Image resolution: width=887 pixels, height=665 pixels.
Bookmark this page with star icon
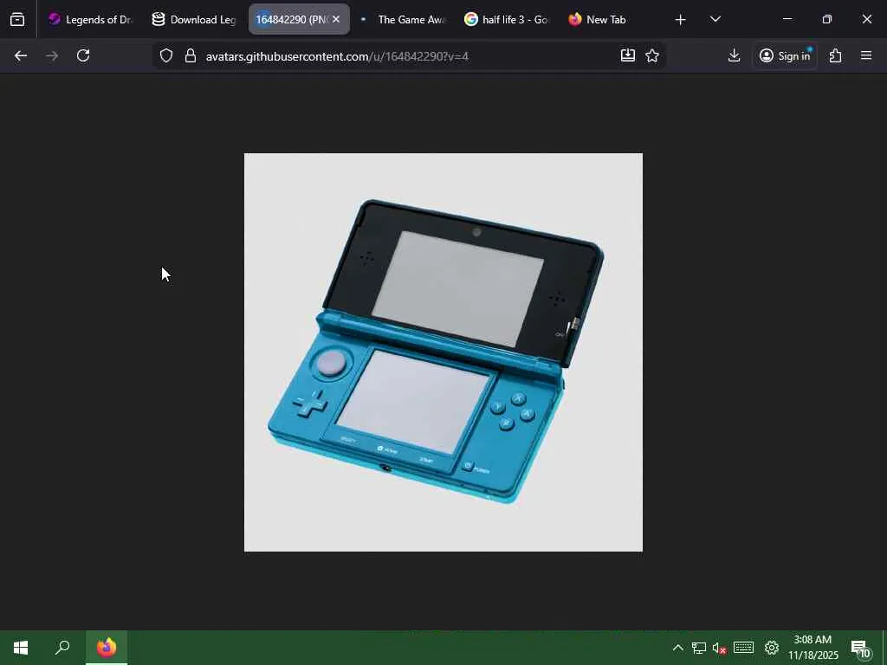(x=652, y=55)
